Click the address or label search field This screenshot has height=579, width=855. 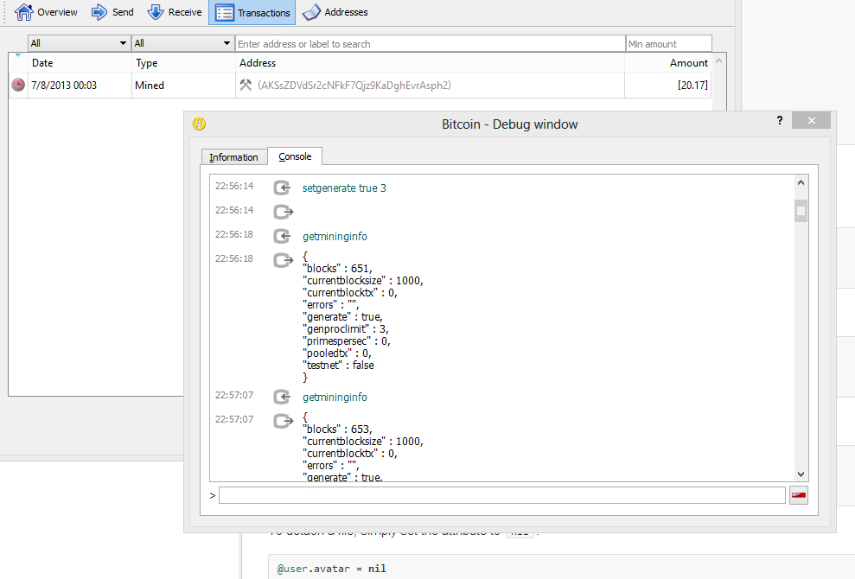click(431, 43)
